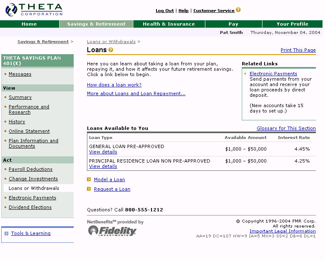Click the Theta Savings Plan 401(K) header
The image size is (325, 261).
coord(38,61)
